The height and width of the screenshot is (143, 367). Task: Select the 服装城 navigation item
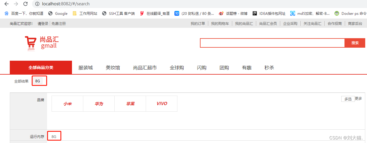tap(86, 68)
